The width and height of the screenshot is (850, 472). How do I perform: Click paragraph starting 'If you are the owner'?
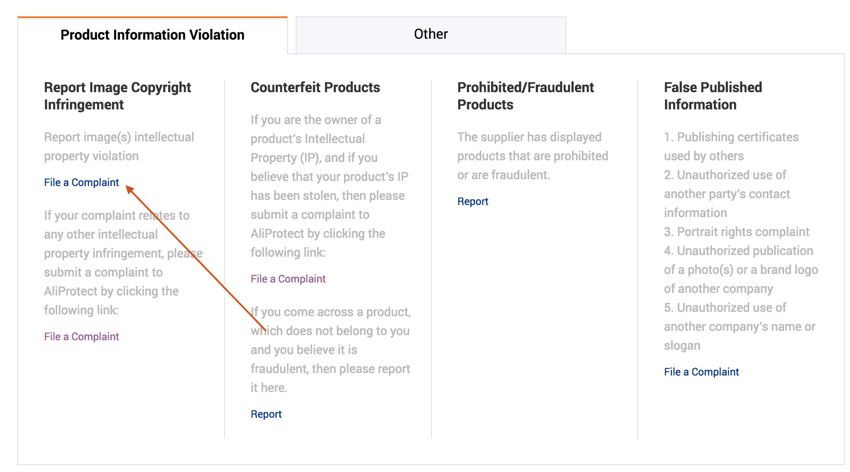pyautogui.click(x=329, y=186)
